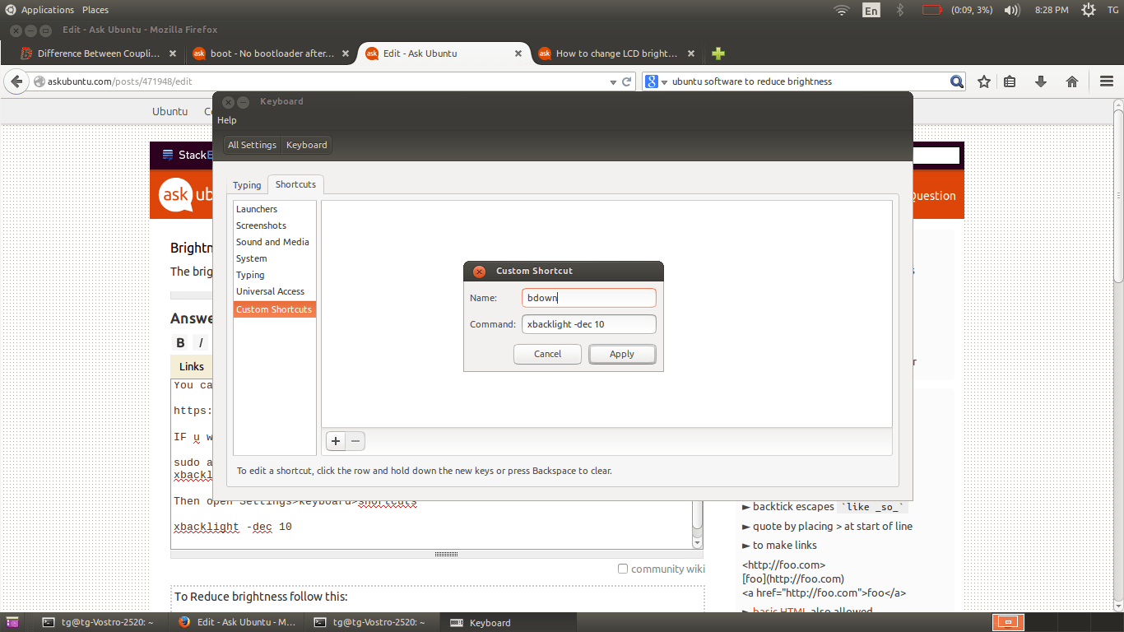The height and width of the screenshot is (632, 1124).
Task: Click the search magnifier icon
Action: click(956, 81)
